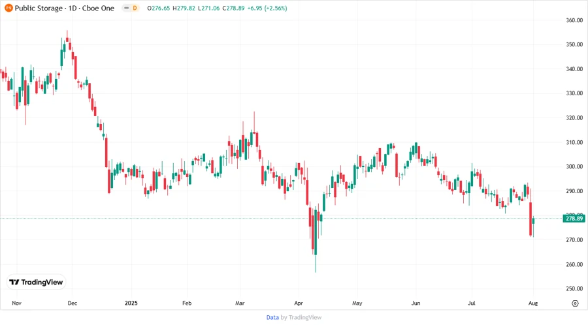Click the 330.00 price axis label
588x325 pixels.
point(574,93)
